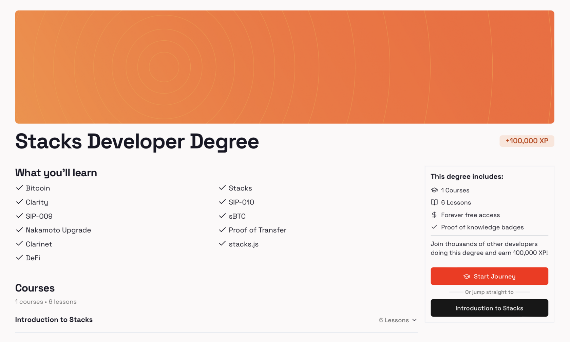Select the DeFi learning item checkmark
Viewport: 570px width, 342px height.
tap(19, 257)
